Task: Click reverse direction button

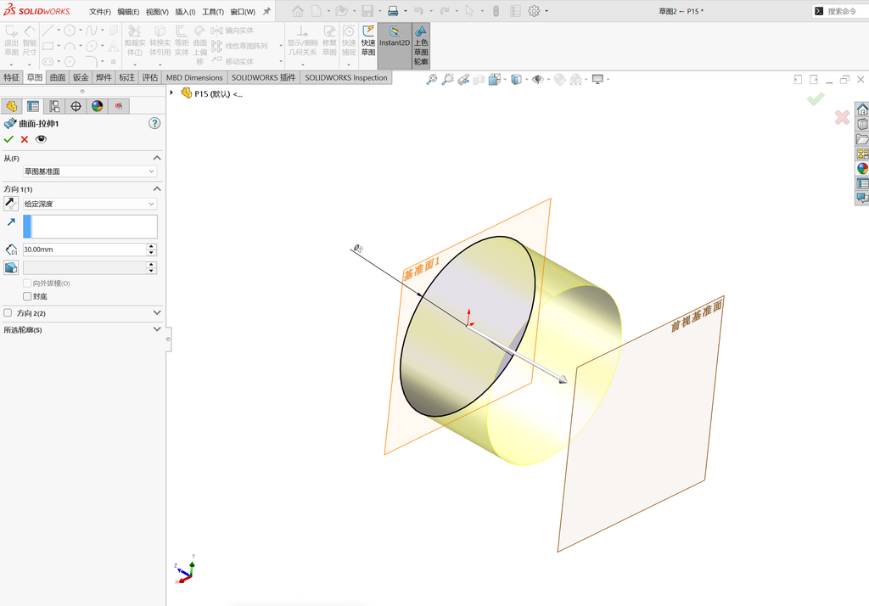Action: (10, 204)
